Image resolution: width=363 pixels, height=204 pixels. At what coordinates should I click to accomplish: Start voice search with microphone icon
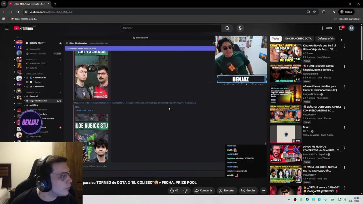(x=240, y=28)
